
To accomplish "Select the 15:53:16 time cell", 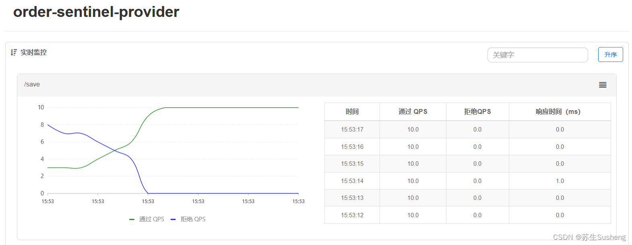I will point(352,147).
